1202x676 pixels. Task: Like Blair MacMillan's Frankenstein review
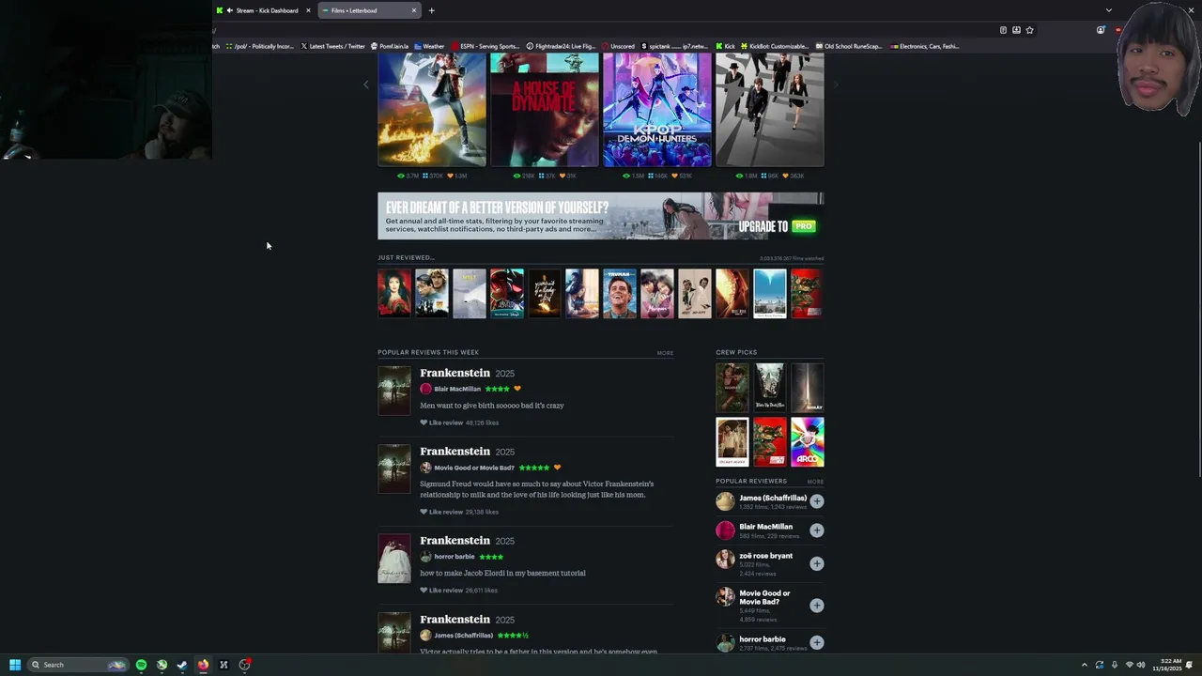[441, 422]
